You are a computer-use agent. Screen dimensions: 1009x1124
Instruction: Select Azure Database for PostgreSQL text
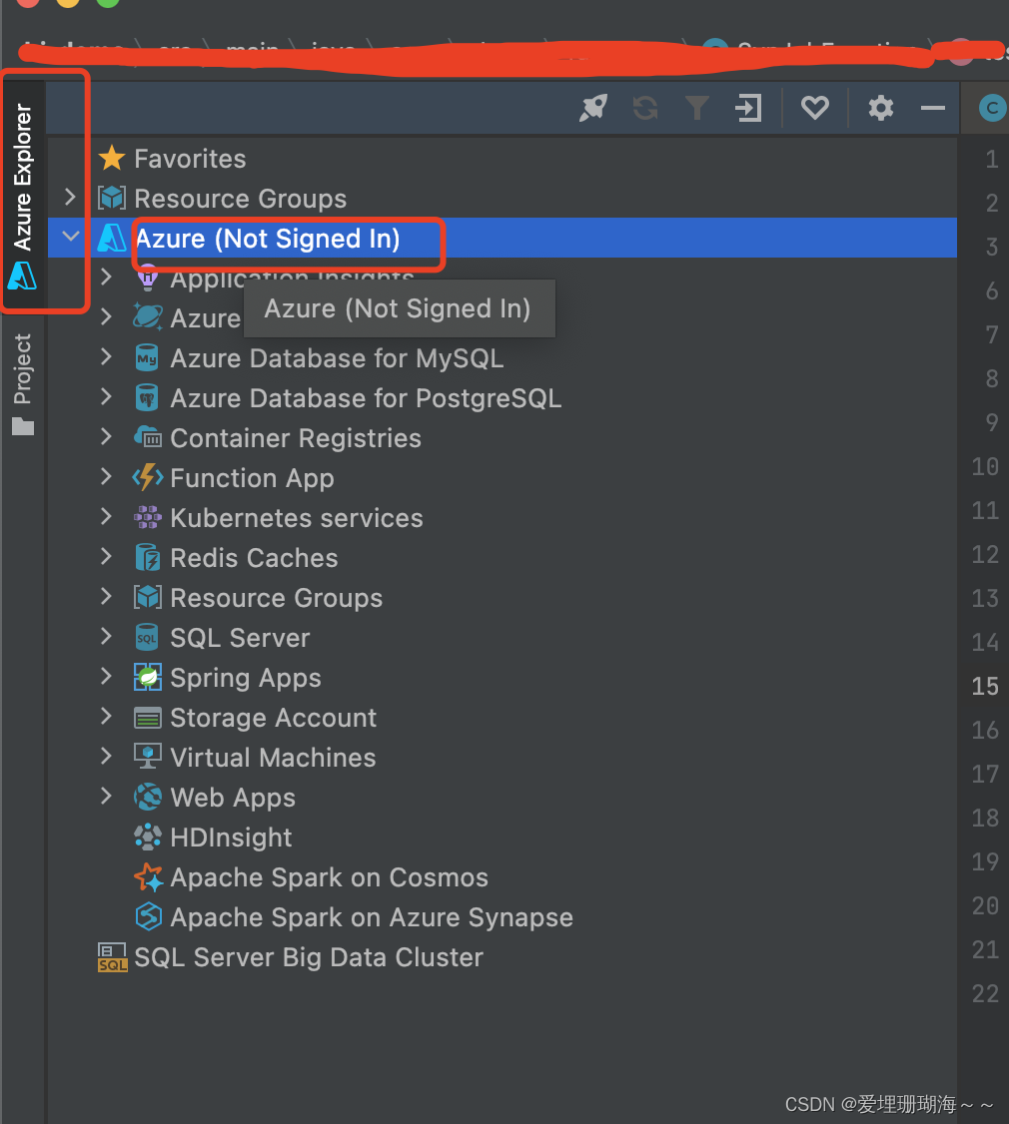click(x=366, y=398)
